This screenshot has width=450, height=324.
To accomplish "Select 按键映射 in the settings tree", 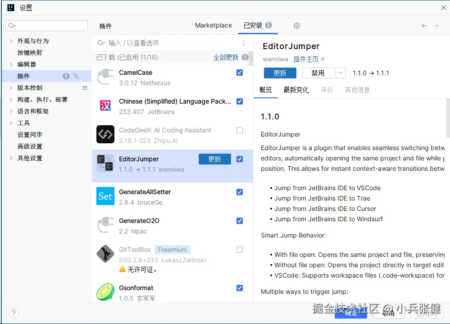I will click(30, 53).
